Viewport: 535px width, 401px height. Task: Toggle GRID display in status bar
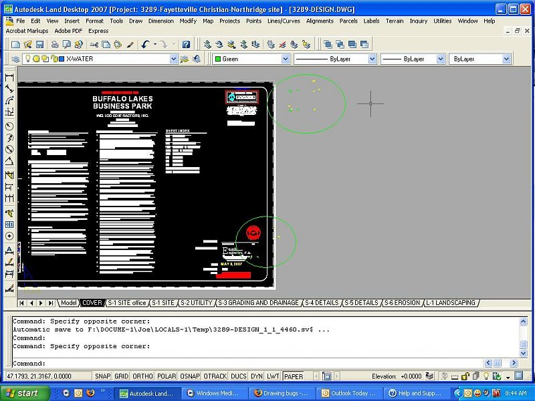coord(122,376)
